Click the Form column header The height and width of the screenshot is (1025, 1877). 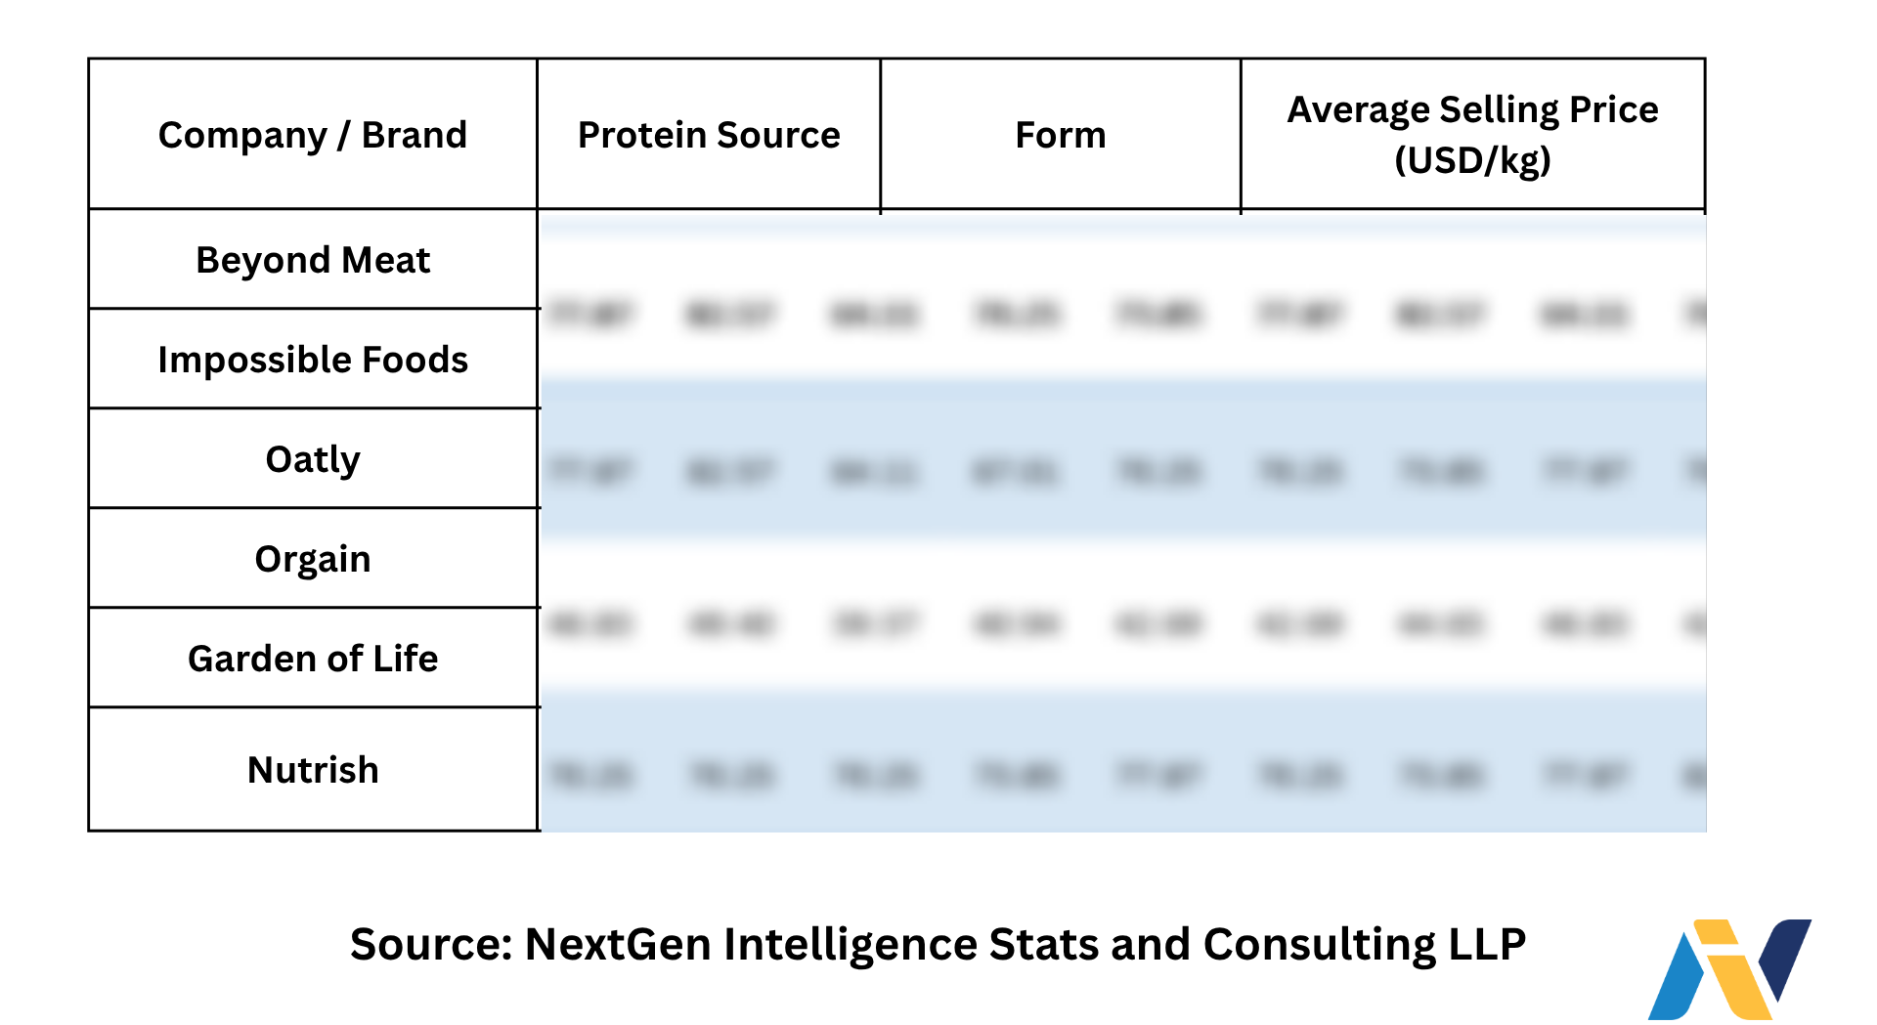point(1061,134)
